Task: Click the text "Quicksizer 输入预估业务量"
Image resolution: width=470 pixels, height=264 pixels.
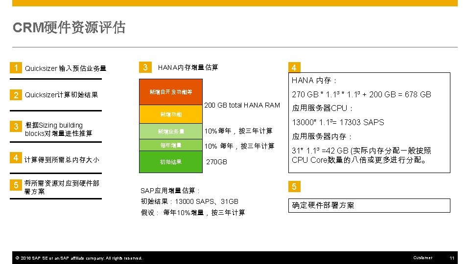Action: (65, 68)
